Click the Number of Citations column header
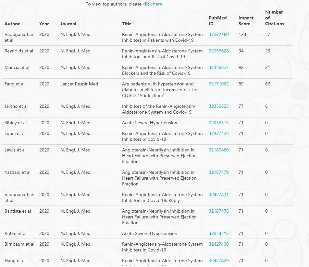The width and height of the screenshot is (309, 267). click(274, 18)
